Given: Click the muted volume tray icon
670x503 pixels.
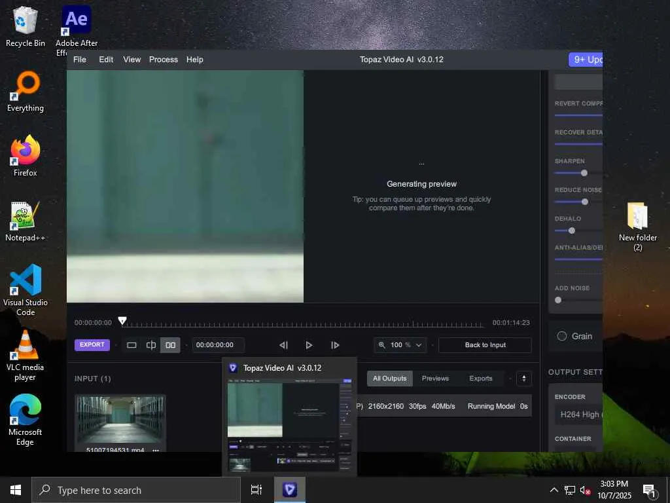Looking at the screenshot, I should [x=585, y=490].
